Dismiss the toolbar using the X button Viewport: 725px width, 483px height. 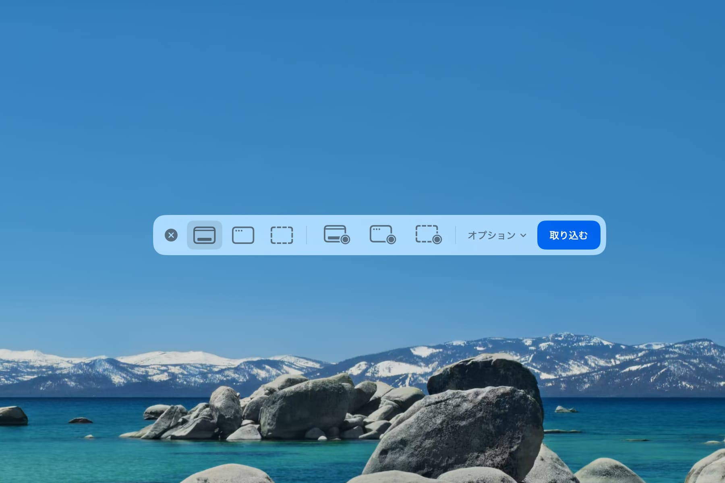(172, 235)
